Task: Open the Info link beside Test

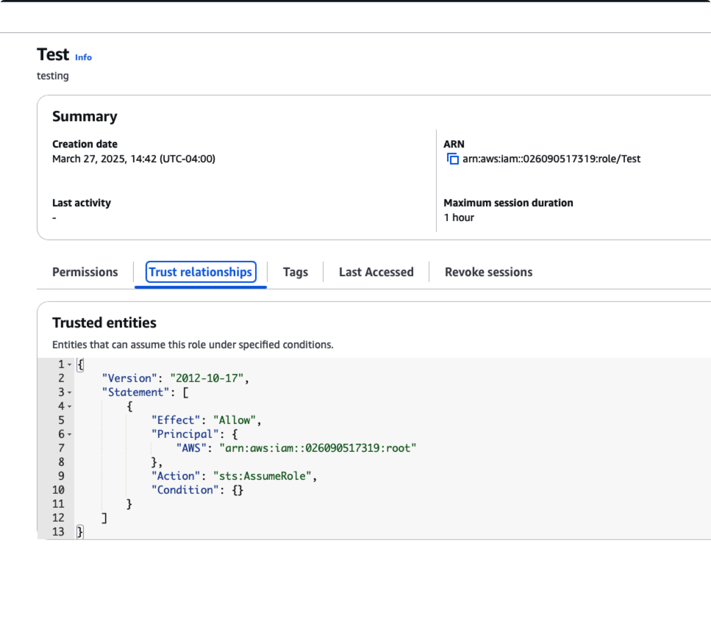Action: tap(83, 57)
